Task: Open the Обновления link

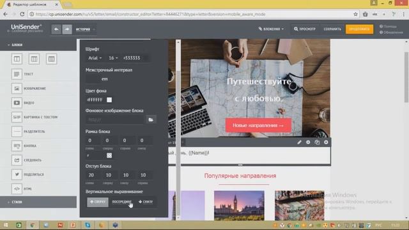Action: coord(391,33)
